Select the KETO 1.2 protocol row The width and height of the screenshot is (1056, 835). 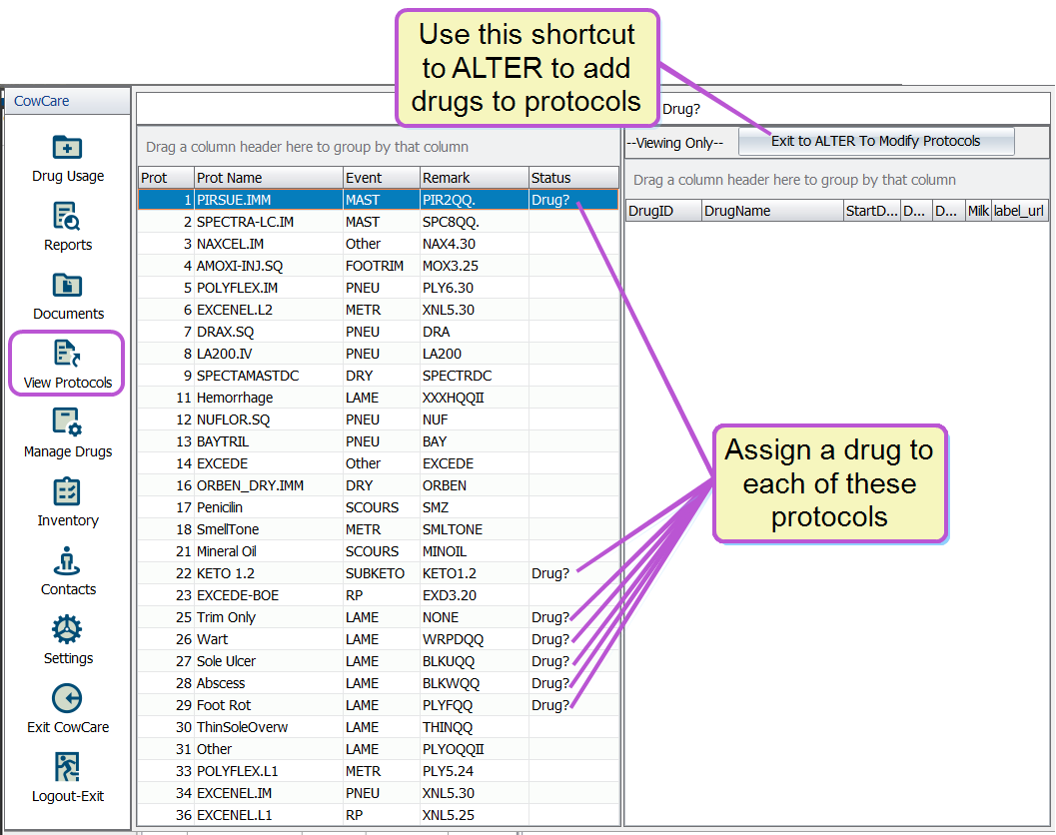378,573
